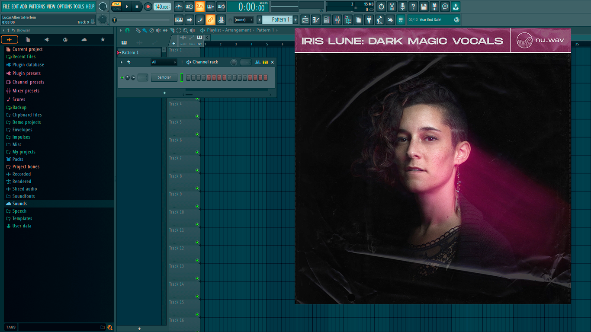Select the playlist Draw pencil tool
The width and height of the screenshot is (591, 332).
[x=138, y=30]
